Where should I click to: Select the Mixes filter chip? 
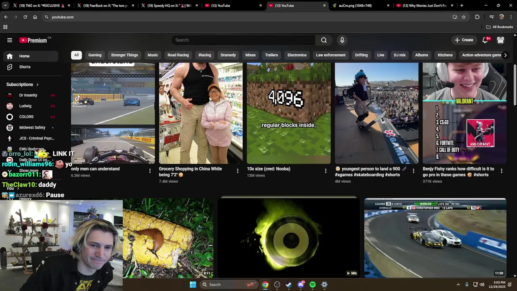click(x=250, y=55)
